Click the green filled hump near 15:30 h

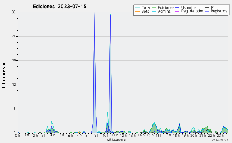pyautogui.click(x=154, y=129)
